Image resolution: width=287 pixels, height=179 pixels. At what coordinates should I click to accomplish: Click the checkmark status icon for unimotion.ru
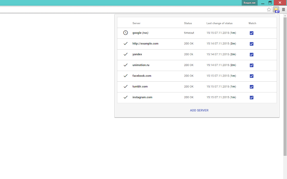click(x=126, y=65)
